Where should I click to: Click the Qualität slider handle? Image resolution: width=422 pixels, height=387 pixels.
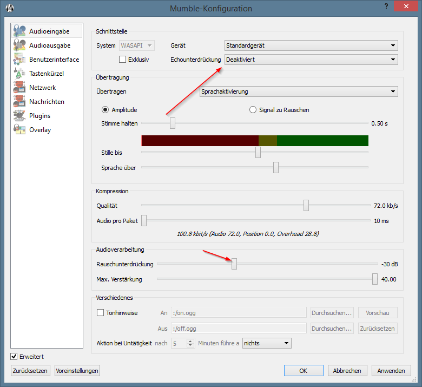(306, 205)
